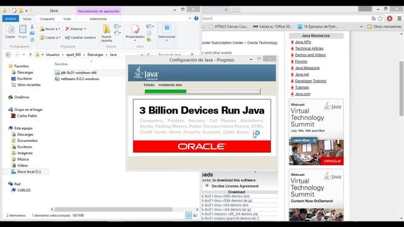Open the HTML5 Canvas Coo... bookmark
This screenshot has width=404, height=227.
point(229,26)
